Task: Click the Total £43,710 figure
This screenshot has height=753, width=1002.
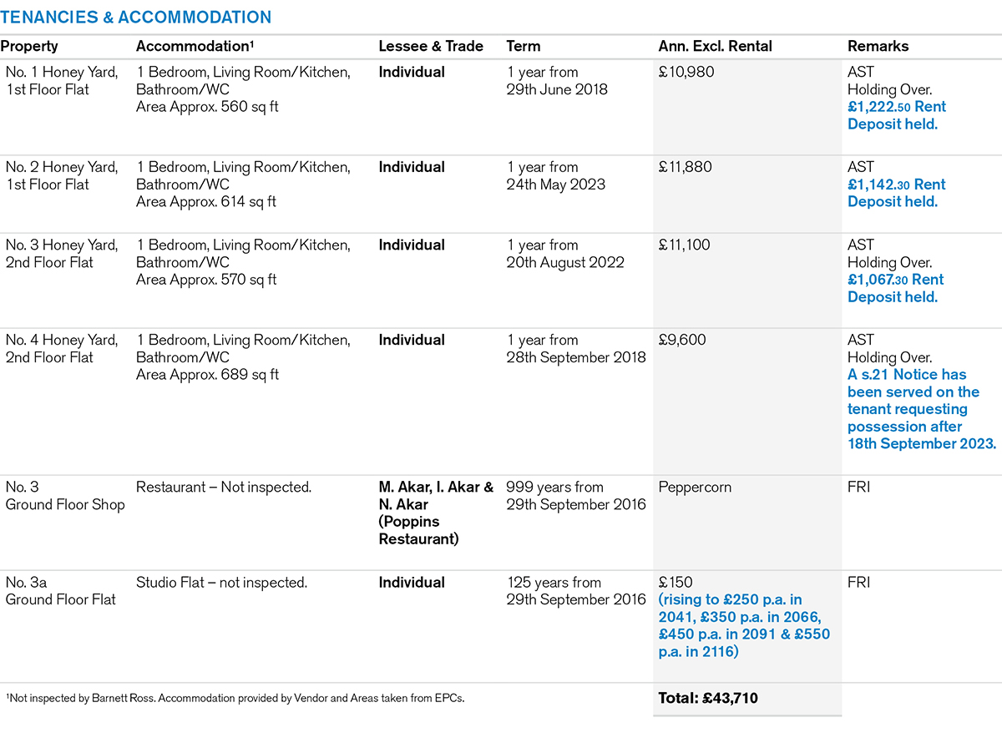Action: [708, 698]
